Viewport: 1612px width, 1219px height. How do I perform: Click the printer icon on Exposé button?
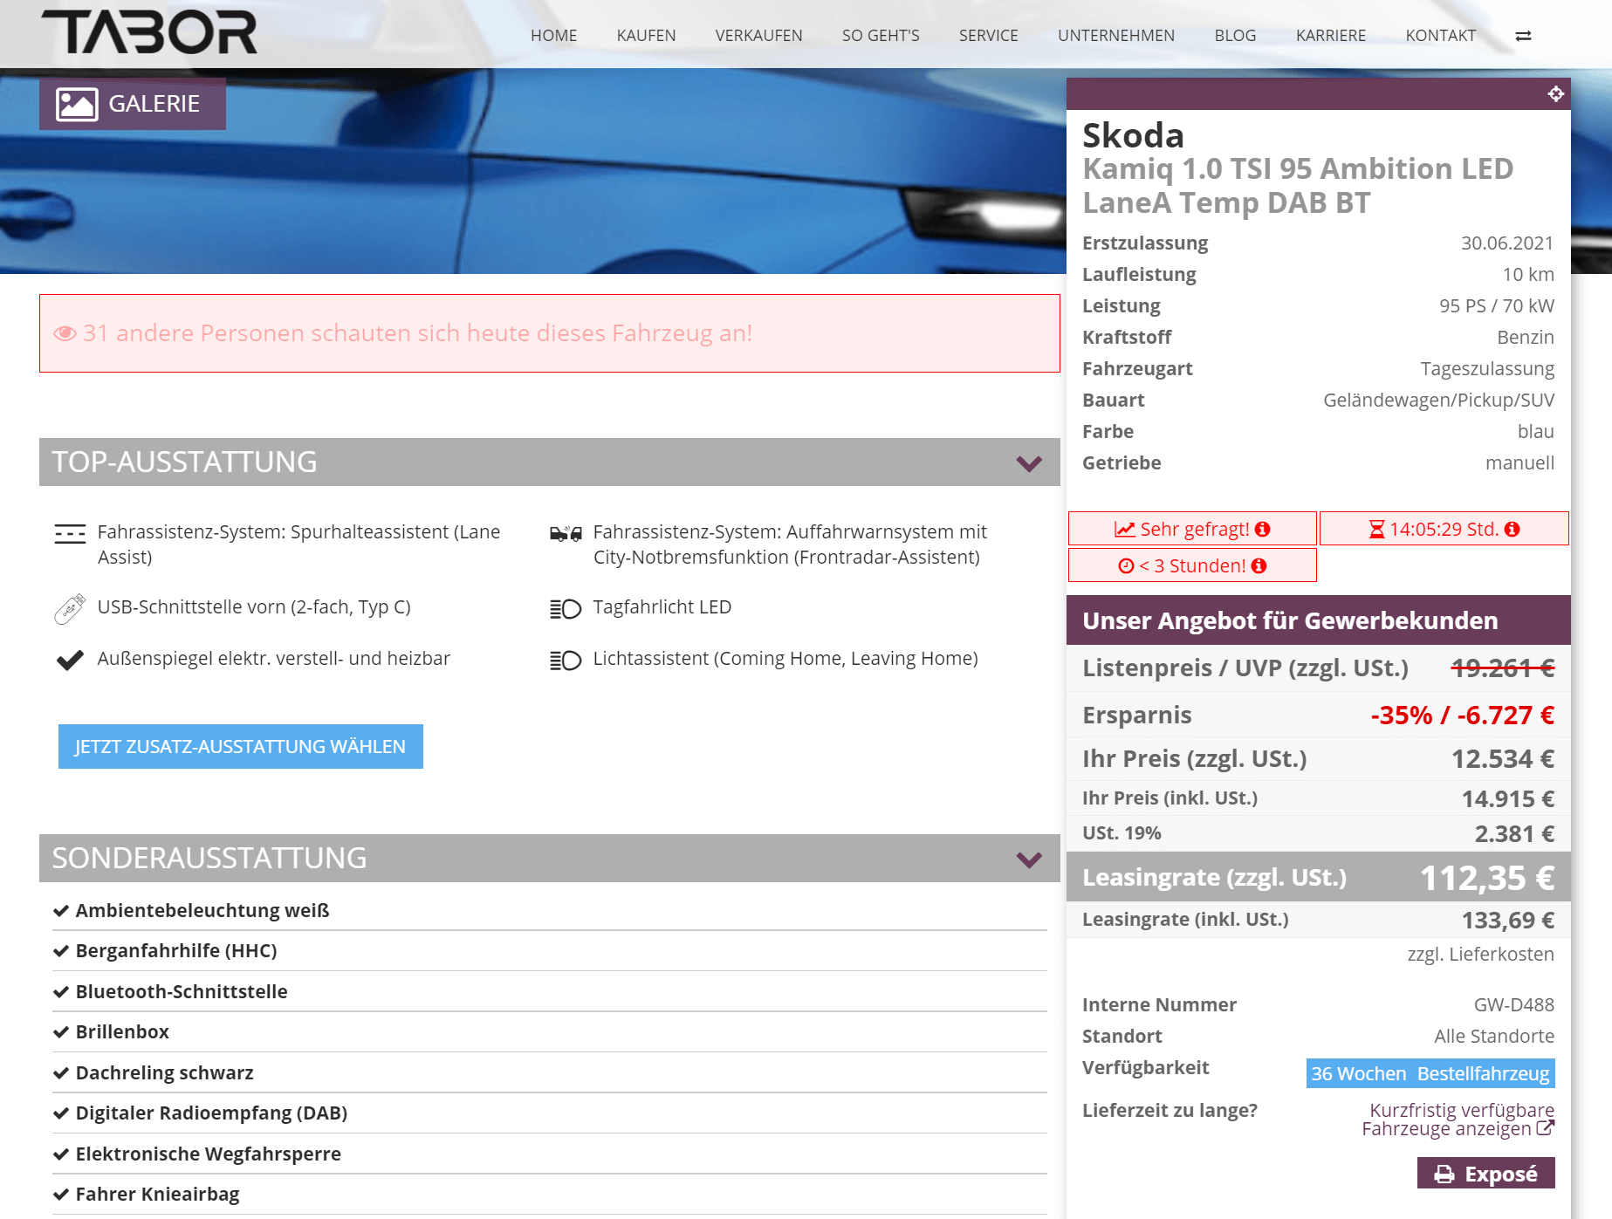(1444, 1174)
